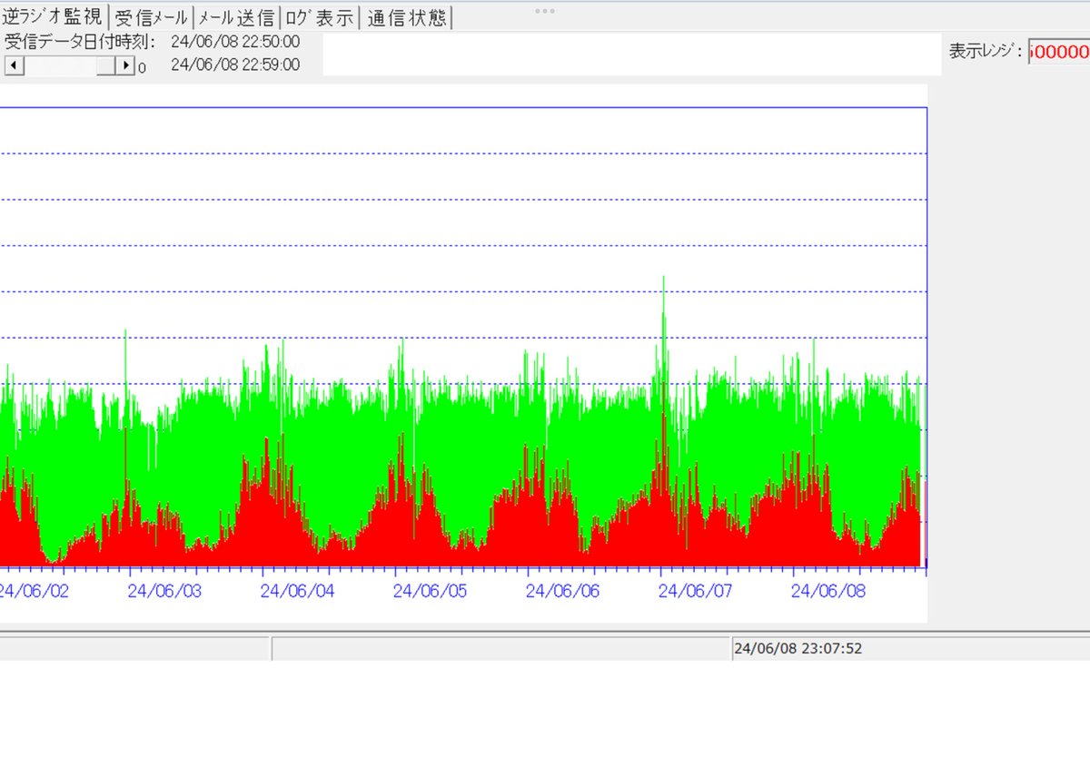
Task: Open the 受信メール tab
Action: pos(152,17)
